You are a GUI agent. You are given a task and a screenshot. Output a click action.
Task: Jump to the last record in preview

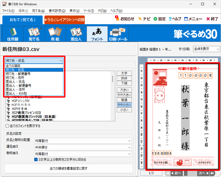pos(212,173)
